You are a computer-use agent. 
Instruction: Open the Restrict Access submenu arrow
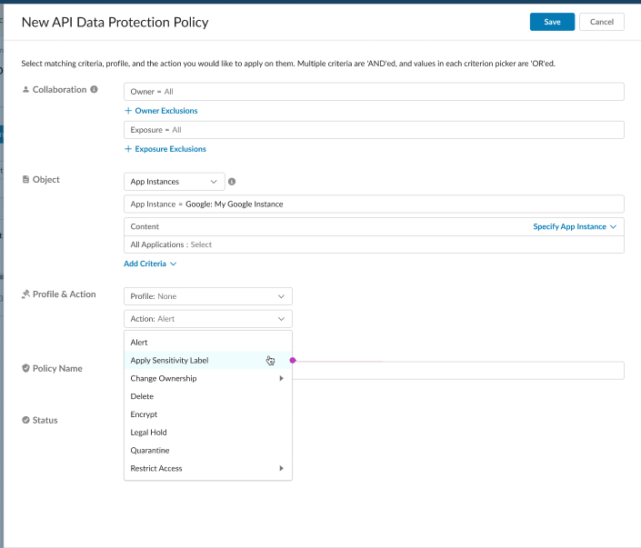point(281,468)
